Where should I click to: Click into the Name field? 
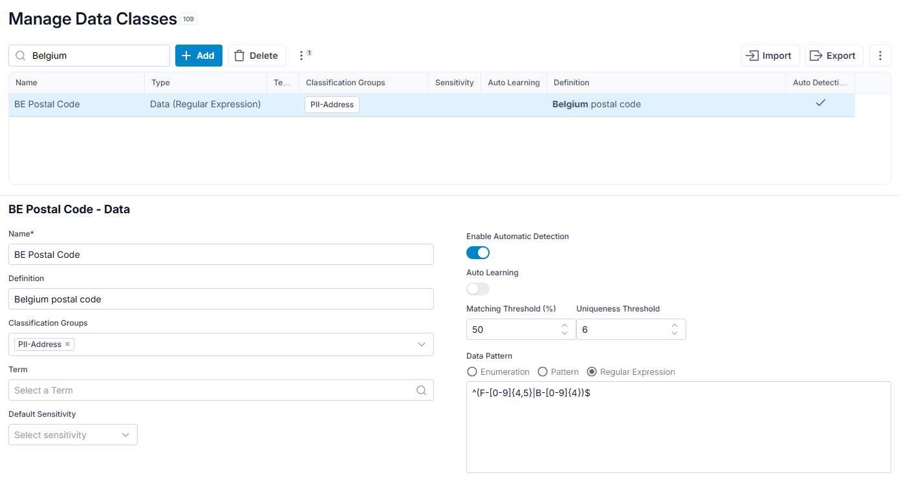(221, 255)
